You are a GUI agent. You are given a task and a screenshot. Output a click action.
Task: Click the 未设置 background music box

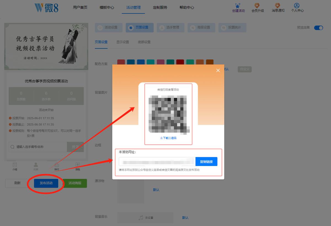[x=145, y=218]
